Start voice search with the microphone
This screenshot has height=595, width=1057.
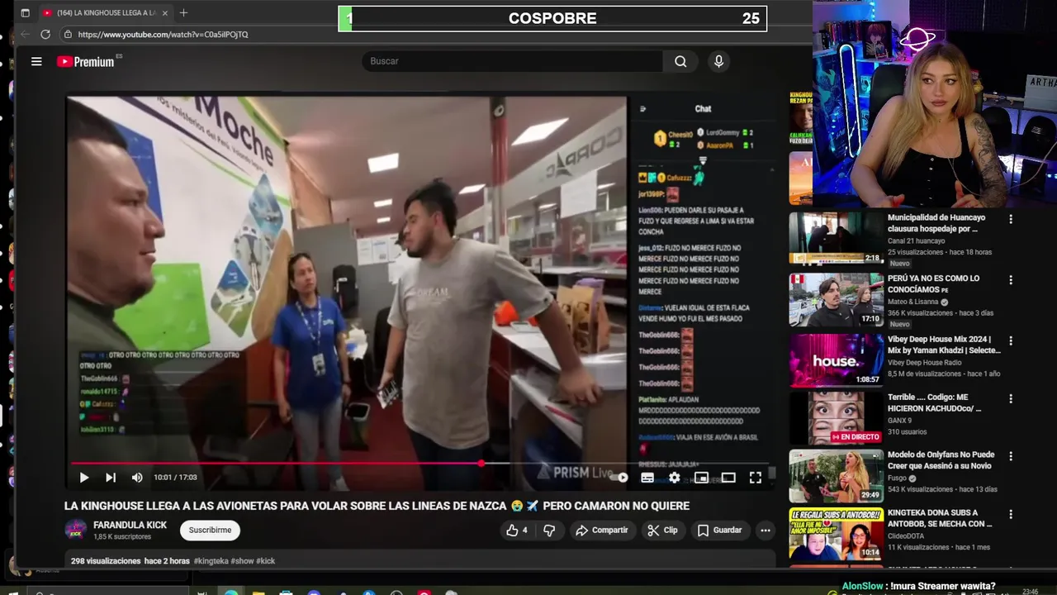click(x=718, y=61)
